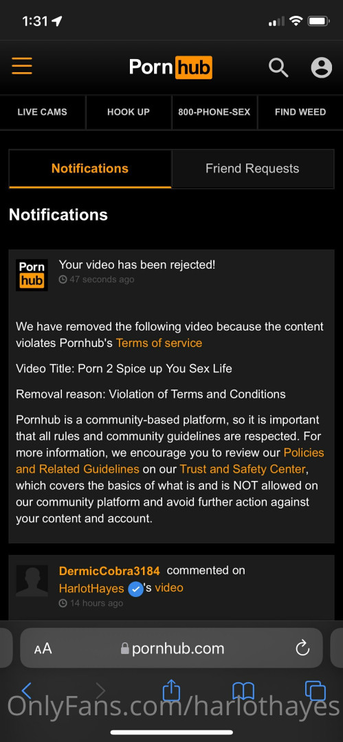Open the Safari bookmarks icon
This screenshot has width=343, height=742.
coord(243,691)
